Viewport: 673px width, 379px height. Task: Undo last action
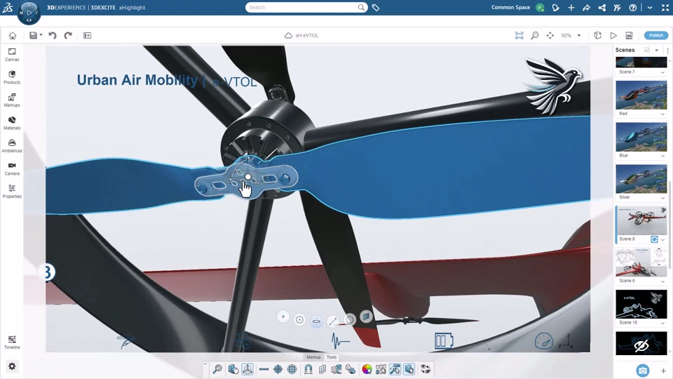pos(53,35)
